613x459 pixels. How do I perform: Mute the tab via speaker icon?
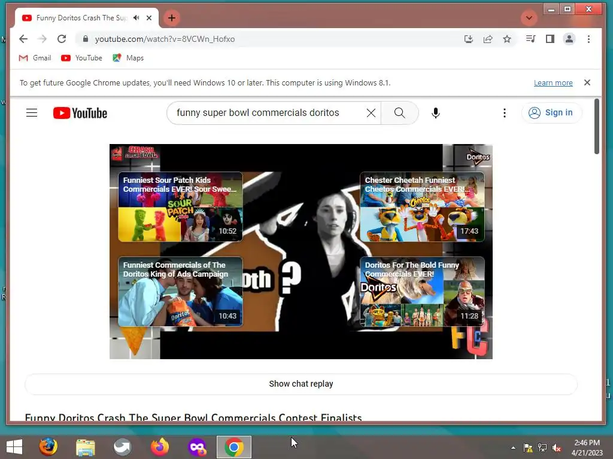136,17
